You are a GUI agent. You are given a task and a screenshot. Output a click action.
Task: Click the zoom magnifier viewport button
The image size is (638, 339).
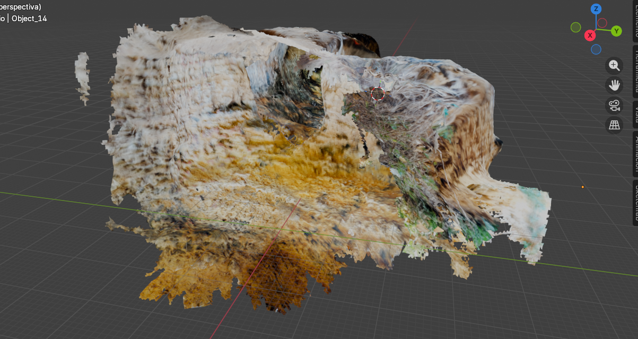(614, 65)
